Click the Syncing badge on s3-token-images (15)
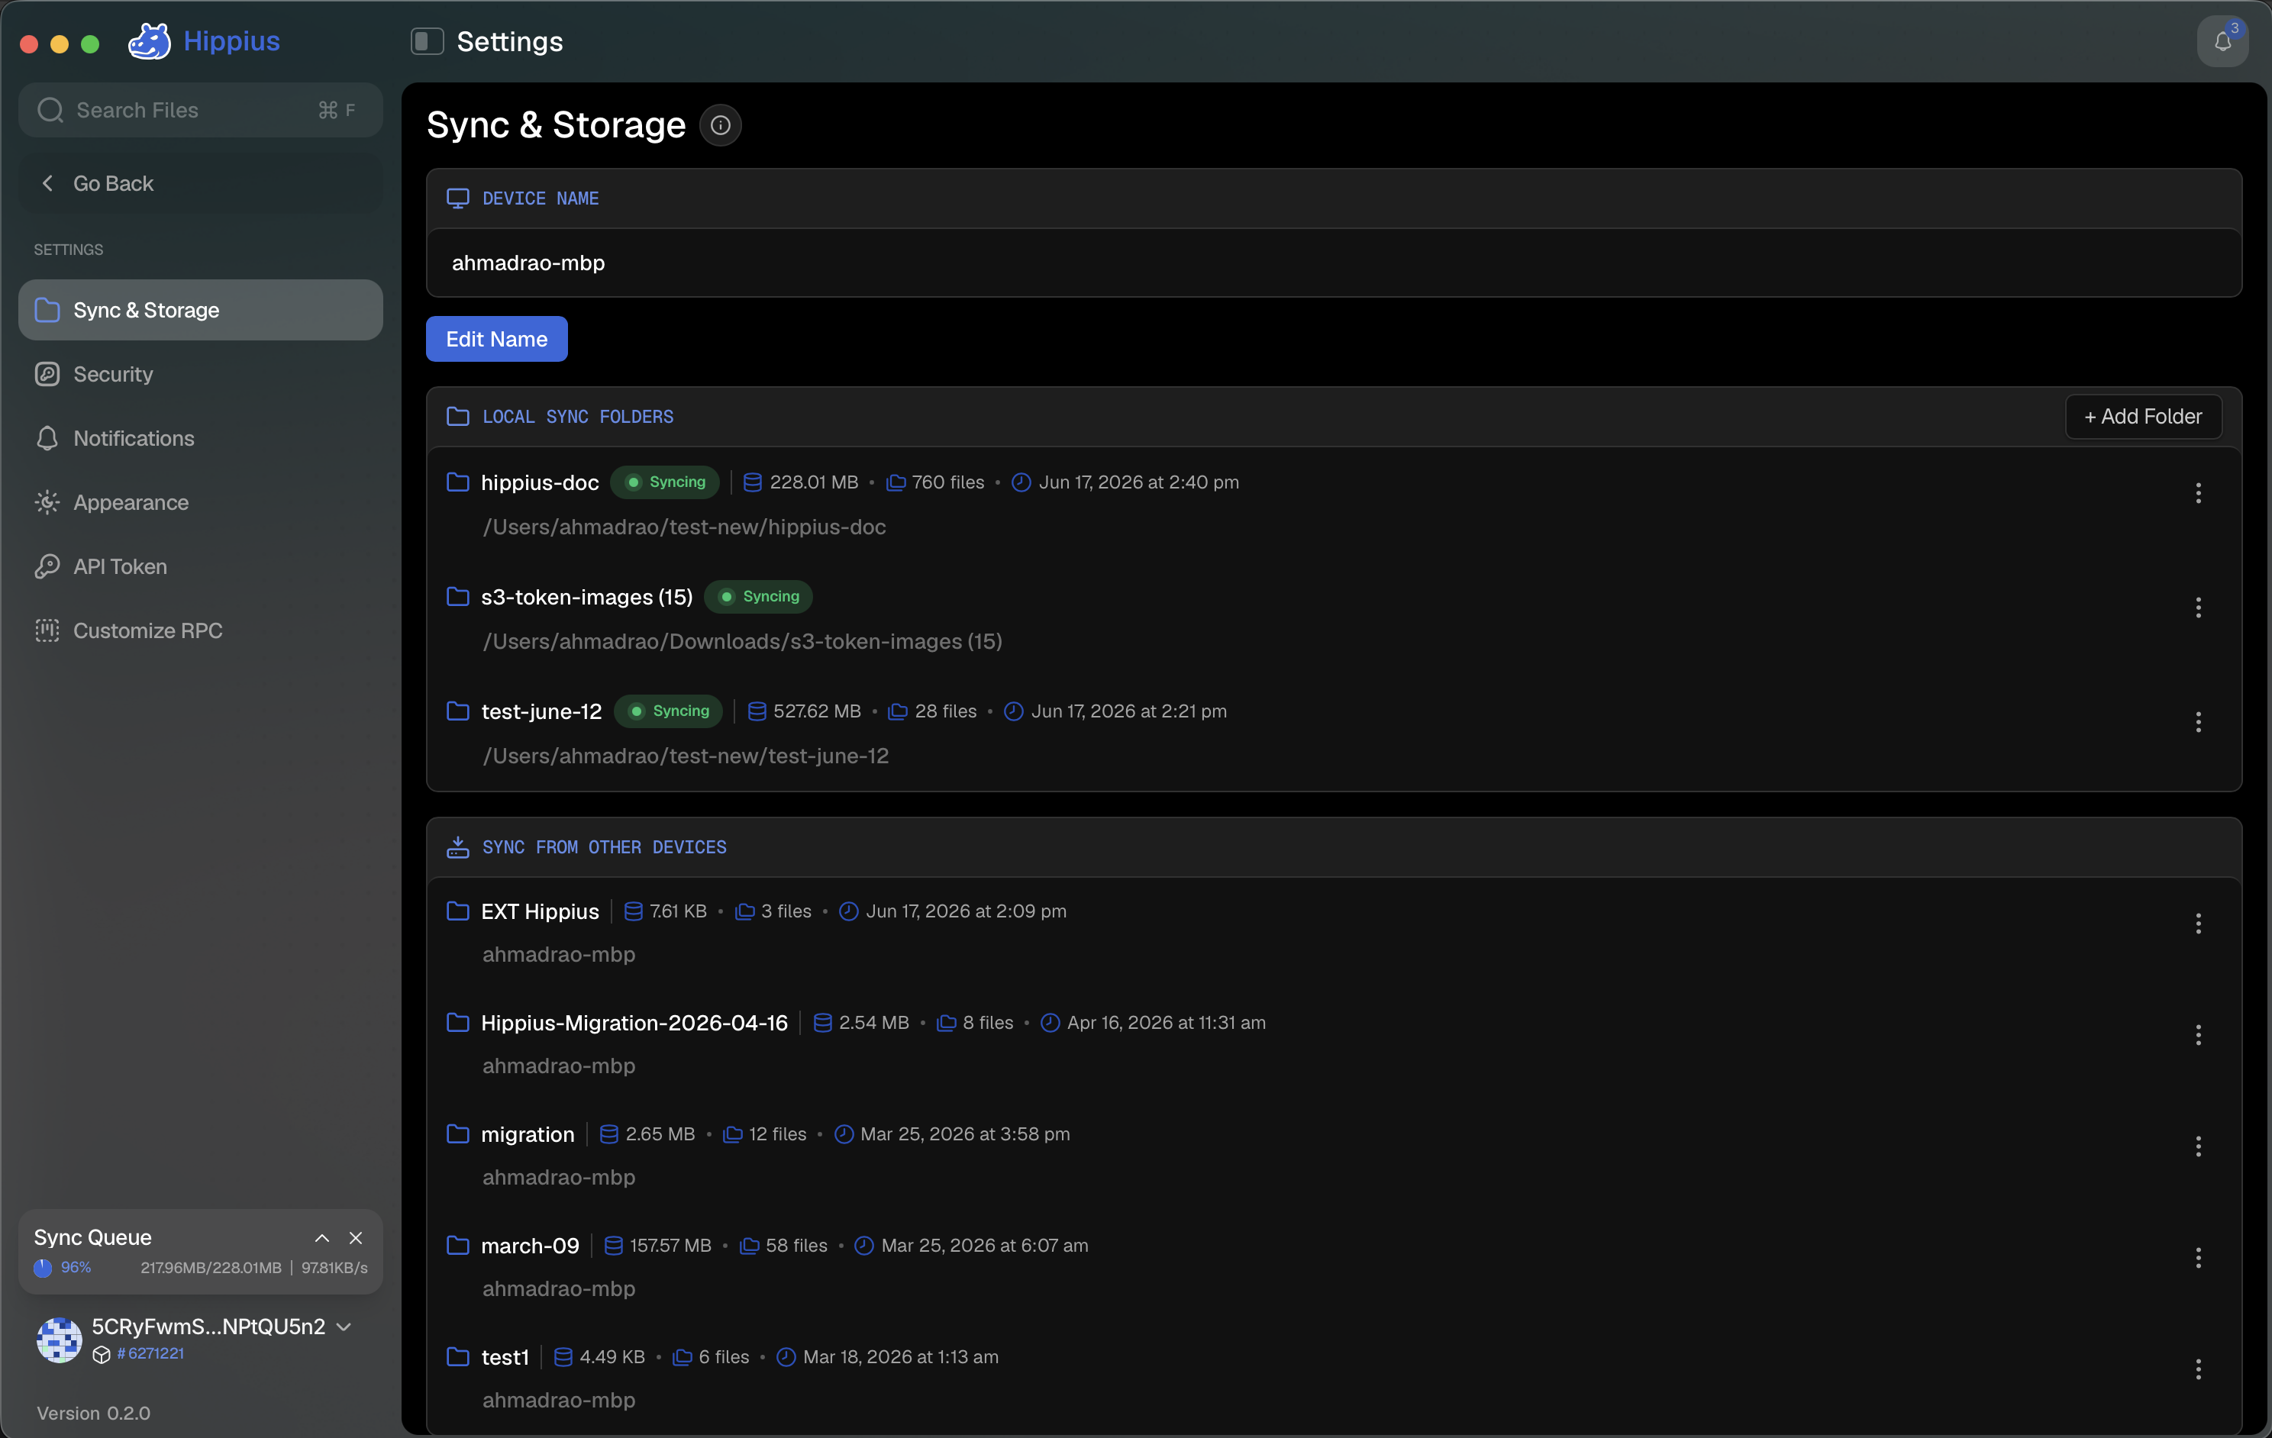 [x=759, y=596]
